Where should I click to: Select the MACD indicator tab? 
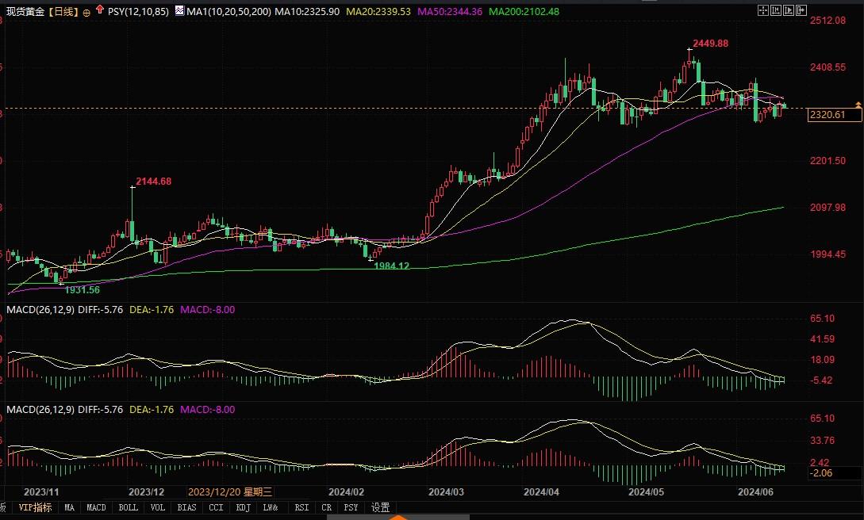[96, 507]
